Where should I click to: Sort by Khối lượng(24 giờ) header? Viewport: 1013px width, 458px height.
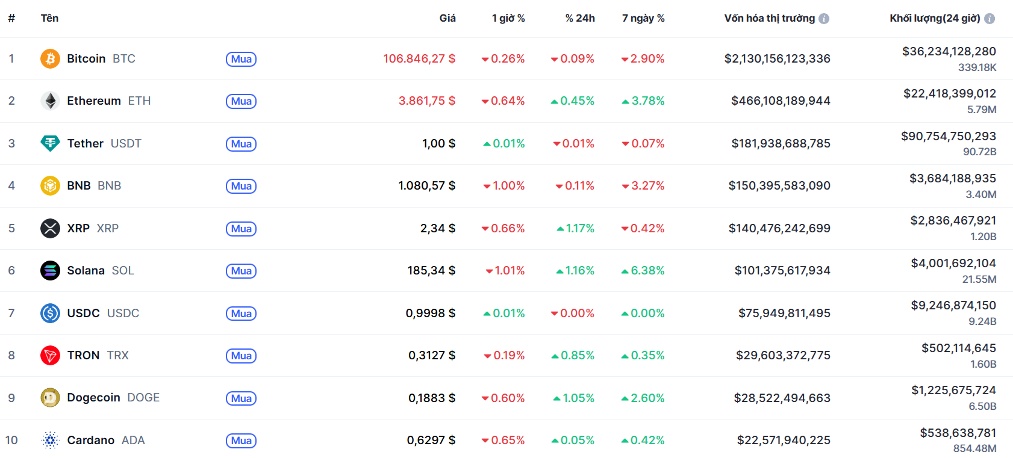point(935,18)
